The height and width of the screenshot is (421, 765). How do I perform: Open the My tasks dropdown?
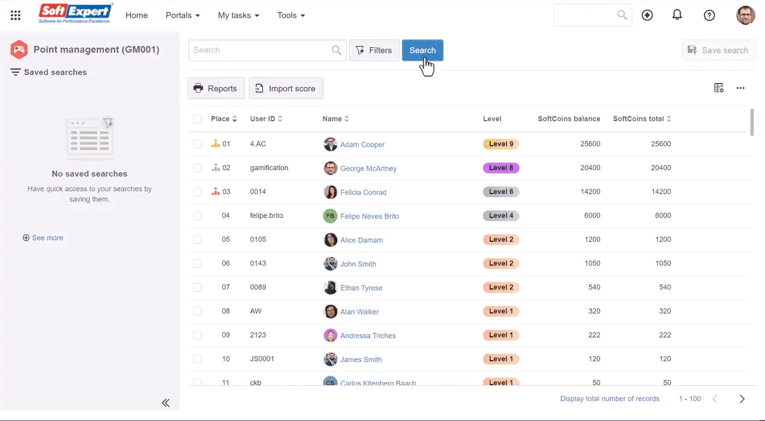coord(238,16)
